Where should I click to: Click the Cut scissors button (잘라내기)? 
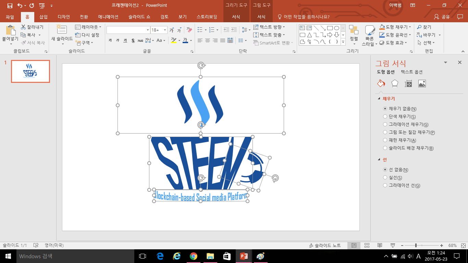(x=32, y=27)
